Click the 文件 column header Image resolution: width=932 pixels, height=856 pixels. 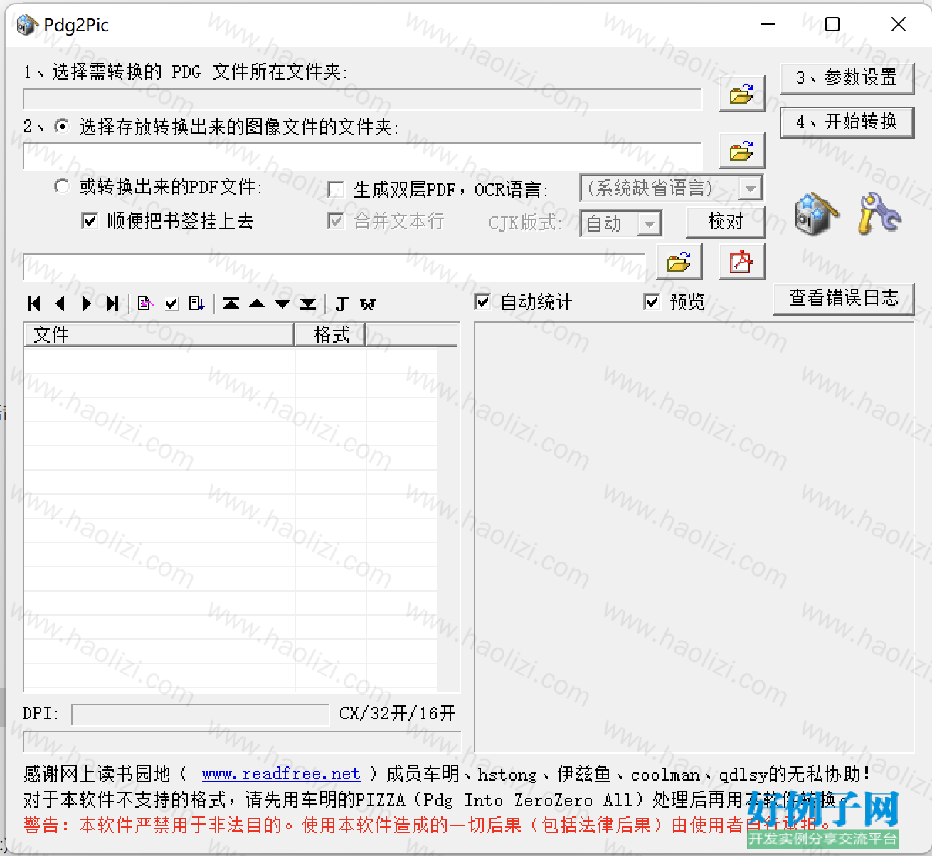[x=159, y=334]
